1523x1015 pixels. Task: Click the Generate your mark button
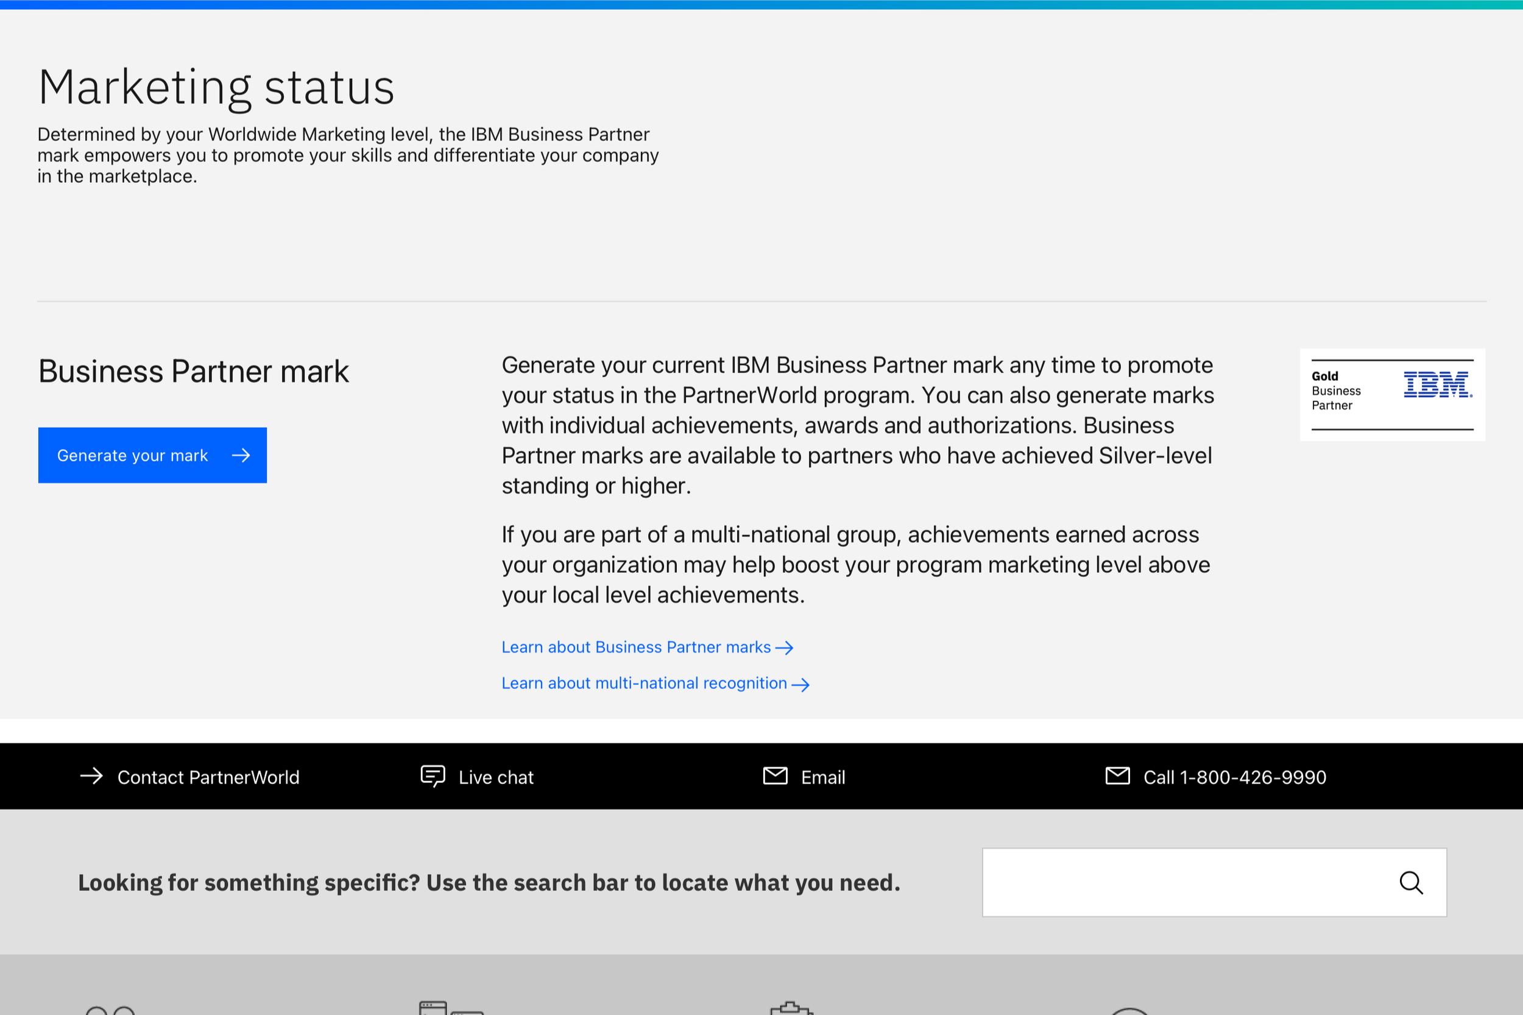[152, 455]
